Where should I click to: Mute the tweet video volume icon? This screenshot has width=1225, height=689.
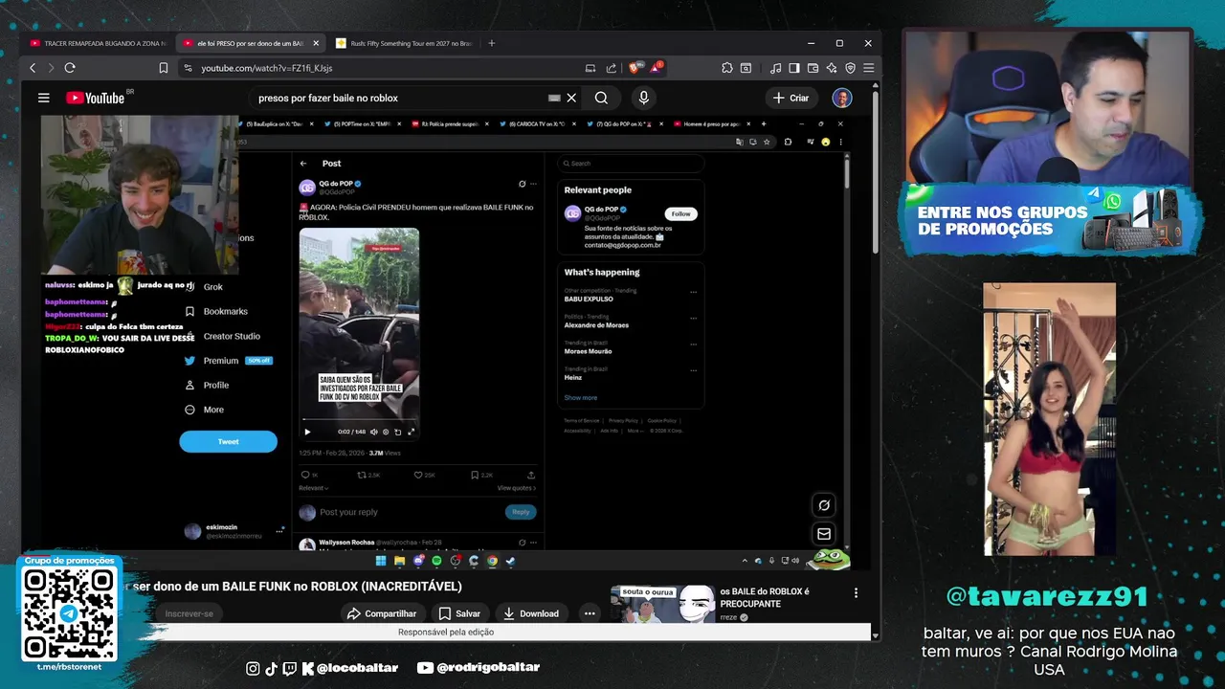pyautogui.click(x=374, y=432)
